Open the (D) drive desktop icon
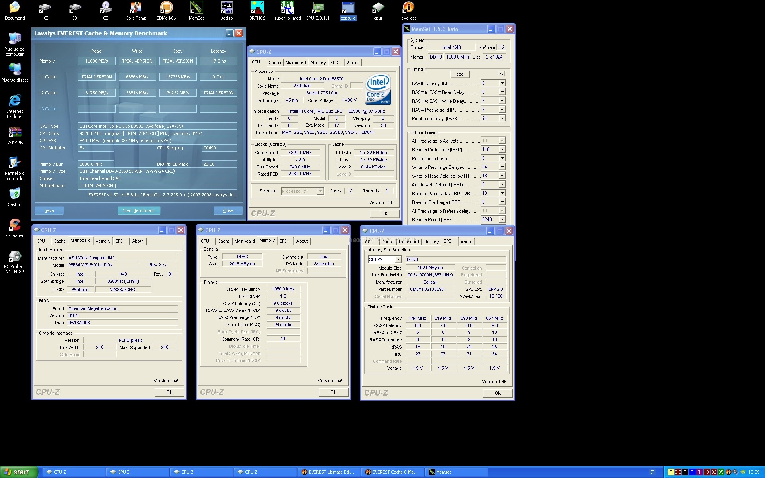 pos(75,11)
